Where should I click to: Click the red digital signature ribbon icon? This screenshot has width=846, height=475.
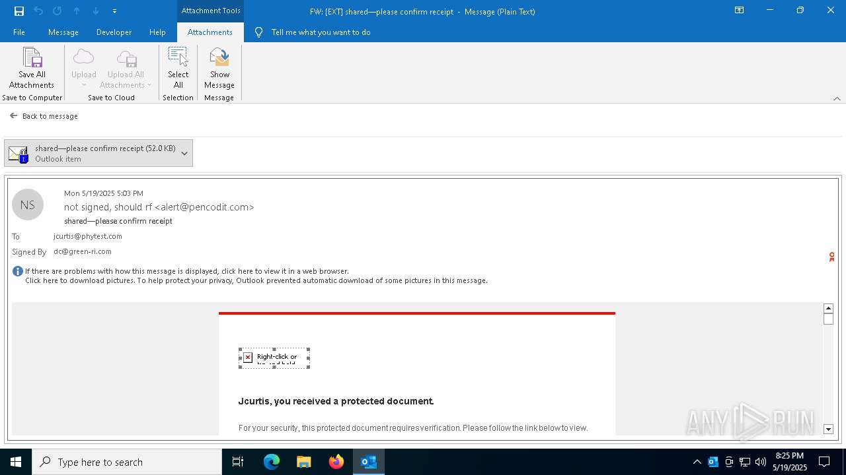coord(831,257)
